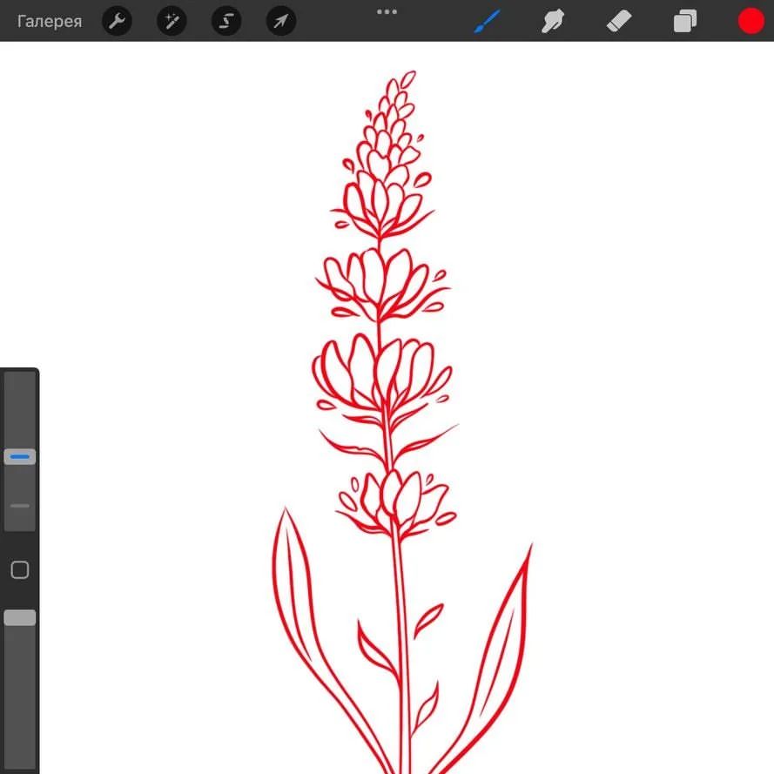774x774 pixels.
Task: Open the Actions wrench menu
Action: coord(117,21)
